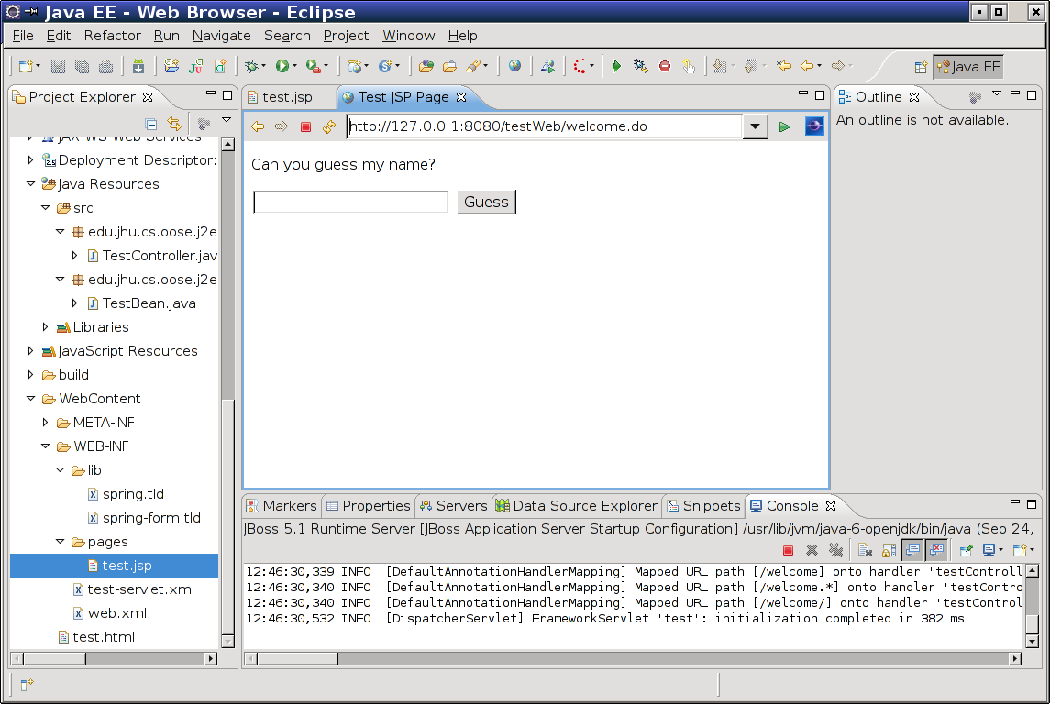
Task: Open the Window menu
Action: point(408,36)
